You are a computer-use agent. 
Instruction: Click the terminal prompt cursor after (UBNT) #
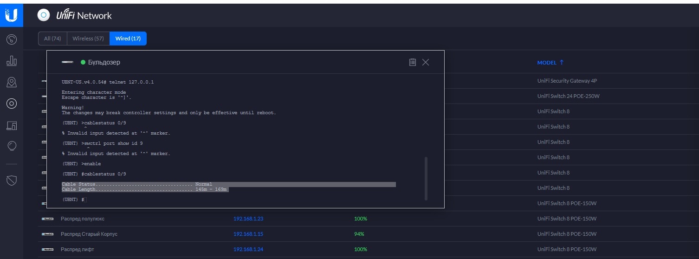(x=85, y=200)
